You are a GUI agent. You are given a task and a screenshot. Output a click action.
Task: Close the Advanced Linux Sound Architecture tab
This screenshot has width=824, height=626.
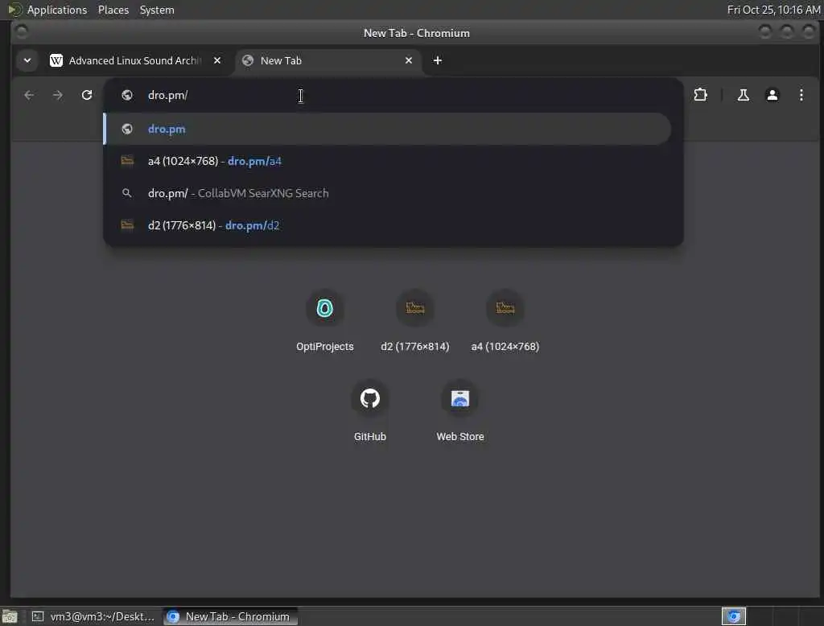click(x=217, y=60)
